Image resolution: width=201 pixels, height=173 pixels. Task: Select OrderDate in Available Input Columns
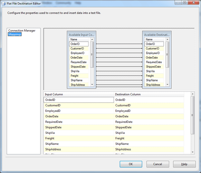[x=79, y=57]
